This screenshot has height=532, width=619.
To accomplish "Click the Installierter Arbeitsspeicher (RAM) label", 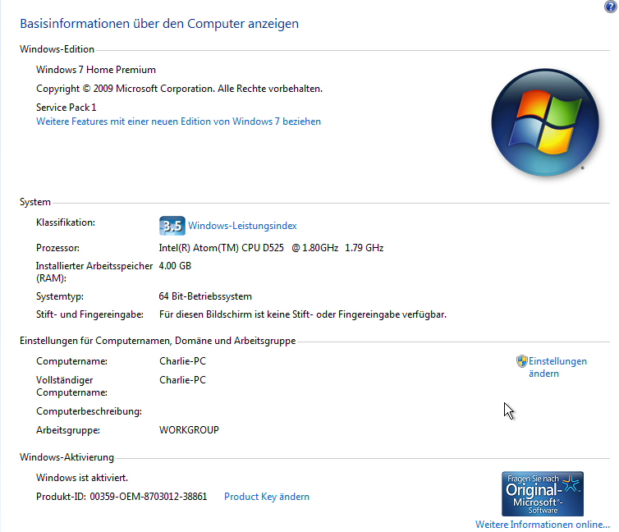I will click(x=94, y=272).
